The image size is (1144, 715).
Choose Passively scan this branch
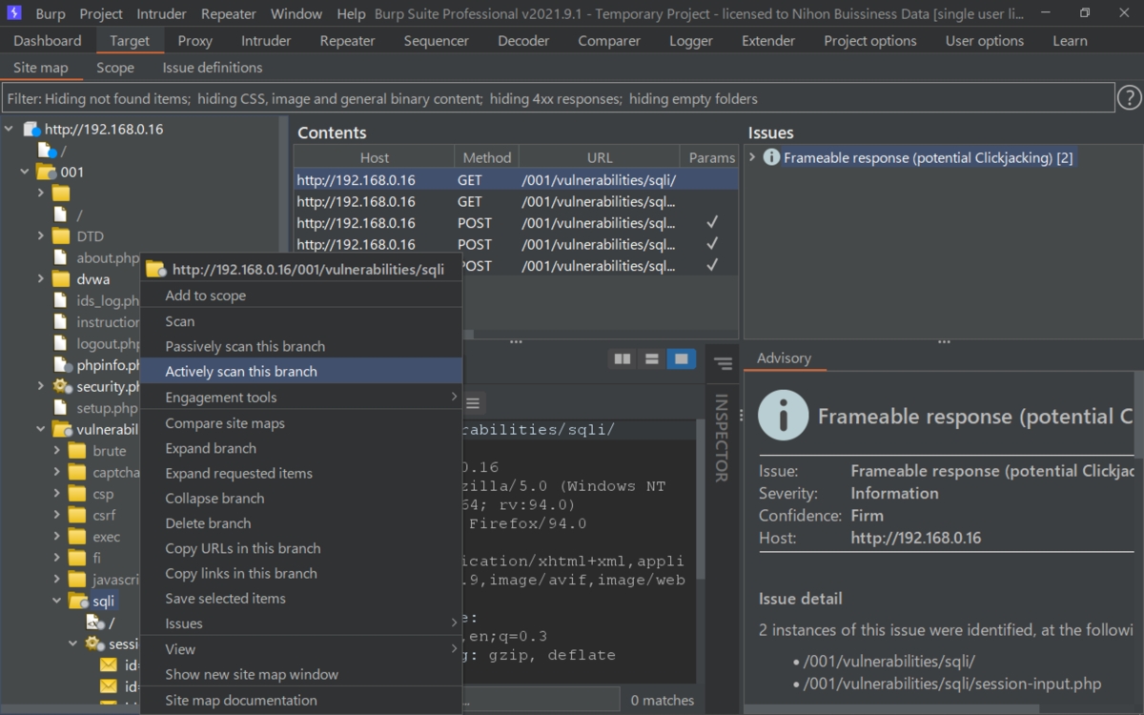[301, 346]
